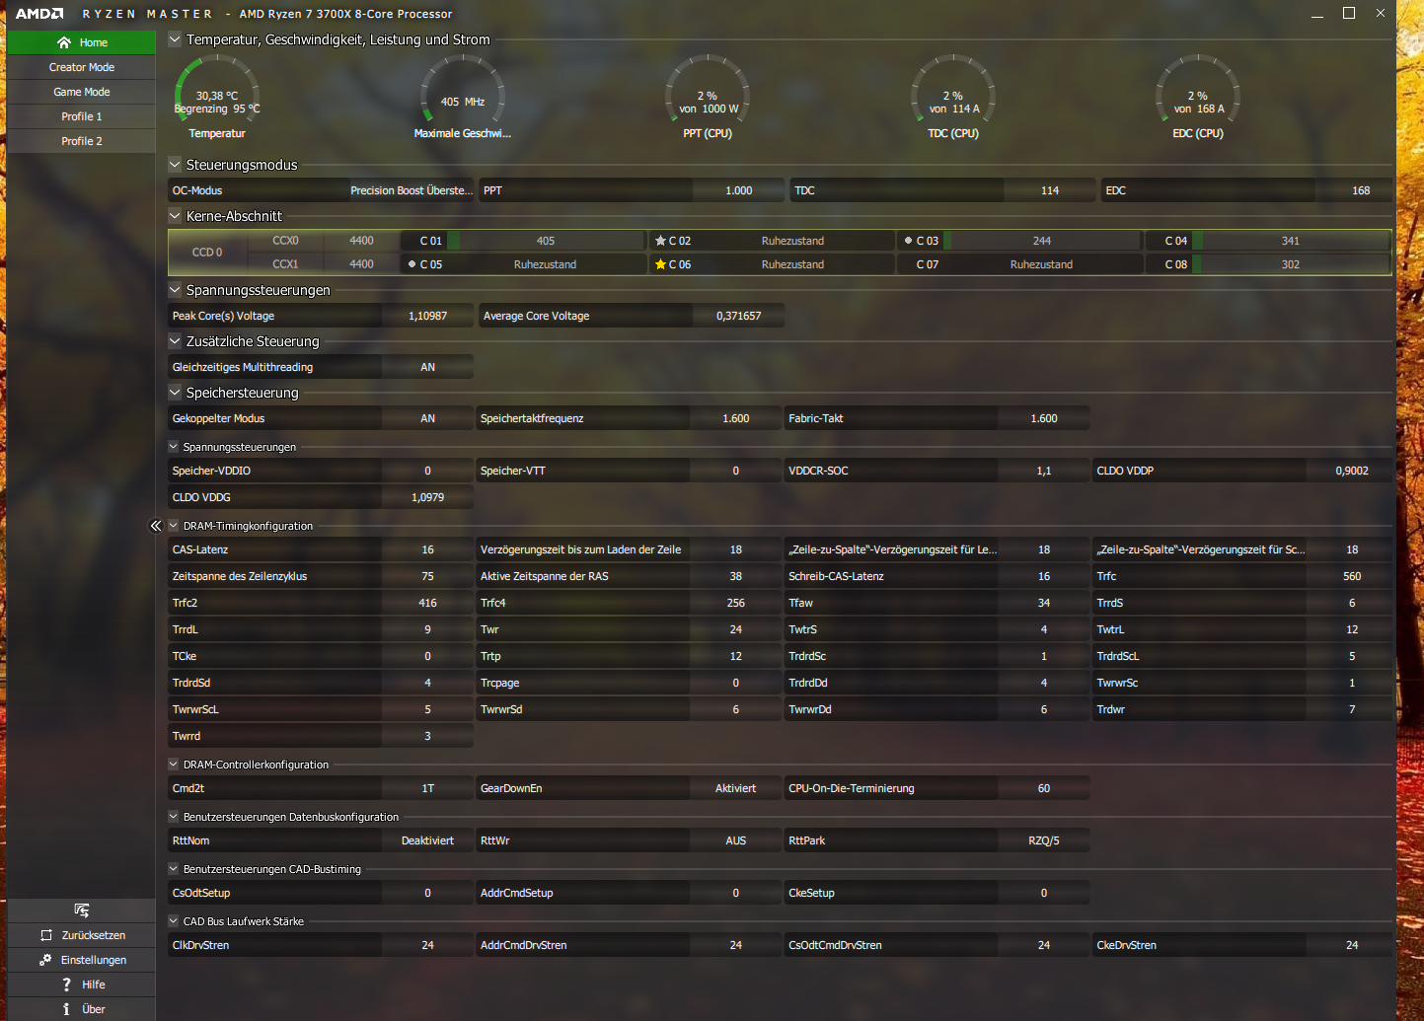
Task: Click the CCD 0 label
Action: [207, 253]
